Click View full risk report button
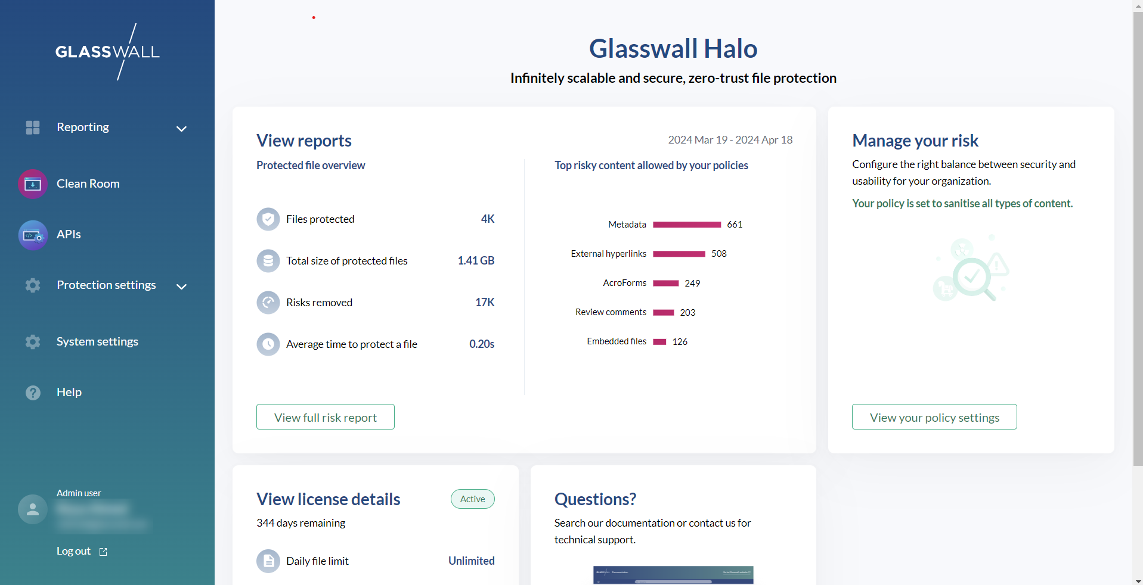The height and width of the screenshot is (585, 1143). click(326, 417)
